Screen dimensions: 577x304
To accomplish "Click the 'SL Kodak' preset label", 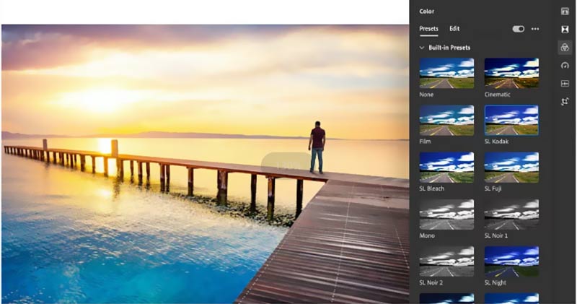I will pos(496,142).
